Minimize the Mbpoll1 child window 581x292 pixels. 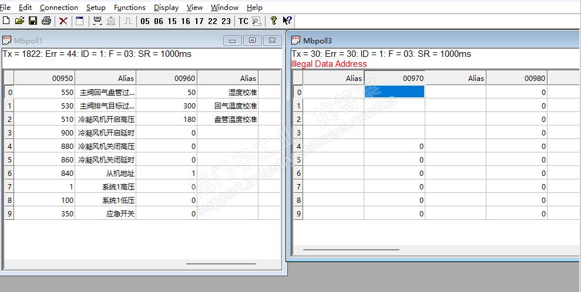(233, 40)
